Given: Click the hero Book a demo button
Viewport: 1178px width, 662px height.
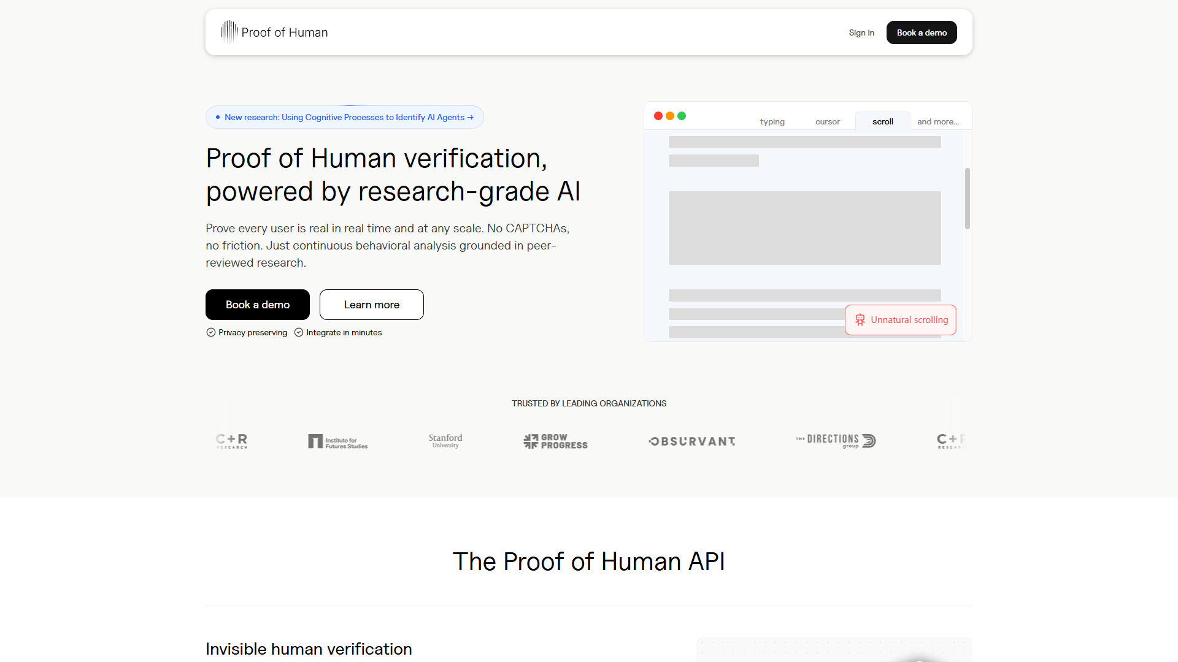Looking at the screenshot, I should pyautogui.click(x=258, y=305).
